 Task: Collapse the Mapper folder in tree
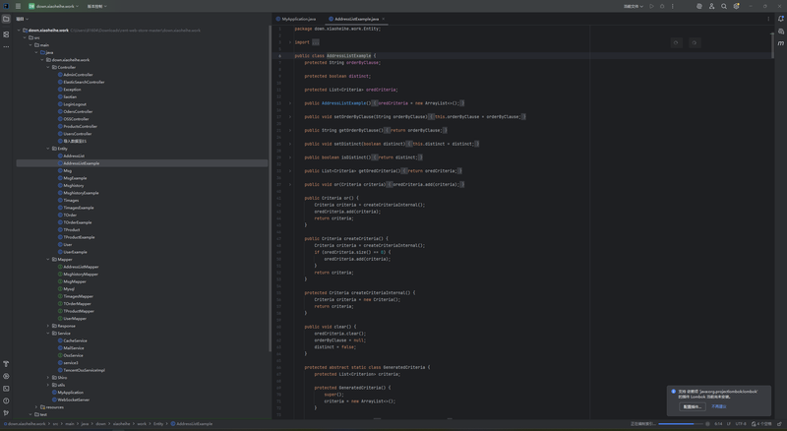(48, 260)
